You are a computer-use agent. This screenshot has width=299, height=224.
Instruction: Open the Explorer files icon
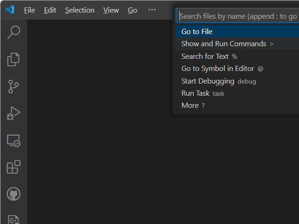pos(14,59)
